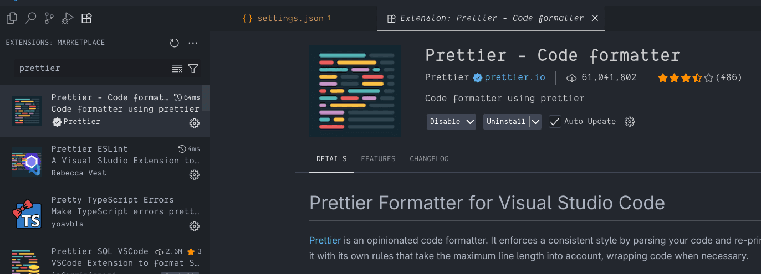Open the Source Control view icon

pos(49,18)
